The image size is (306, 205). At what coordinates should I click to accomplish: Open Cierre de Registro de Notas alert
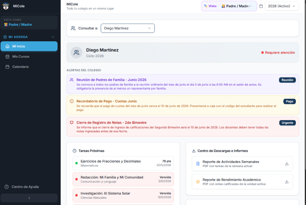point(183,127)
